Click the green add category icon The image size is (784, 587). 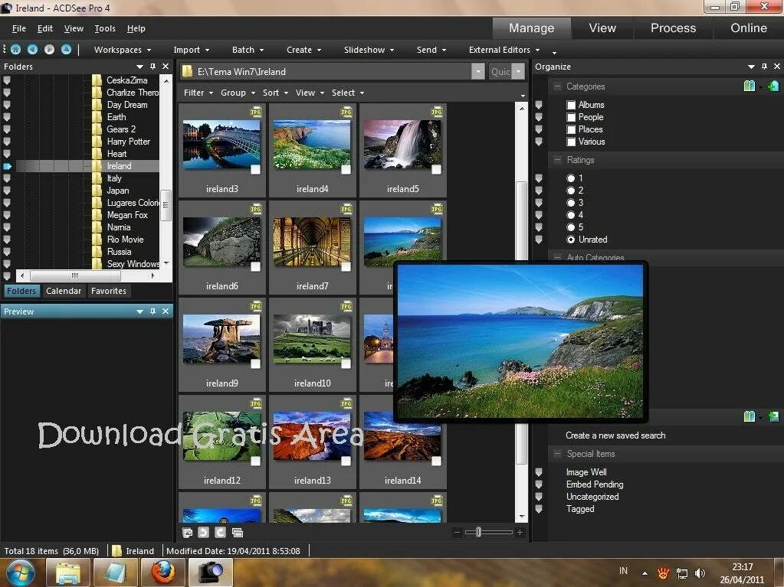click(773, 86)
